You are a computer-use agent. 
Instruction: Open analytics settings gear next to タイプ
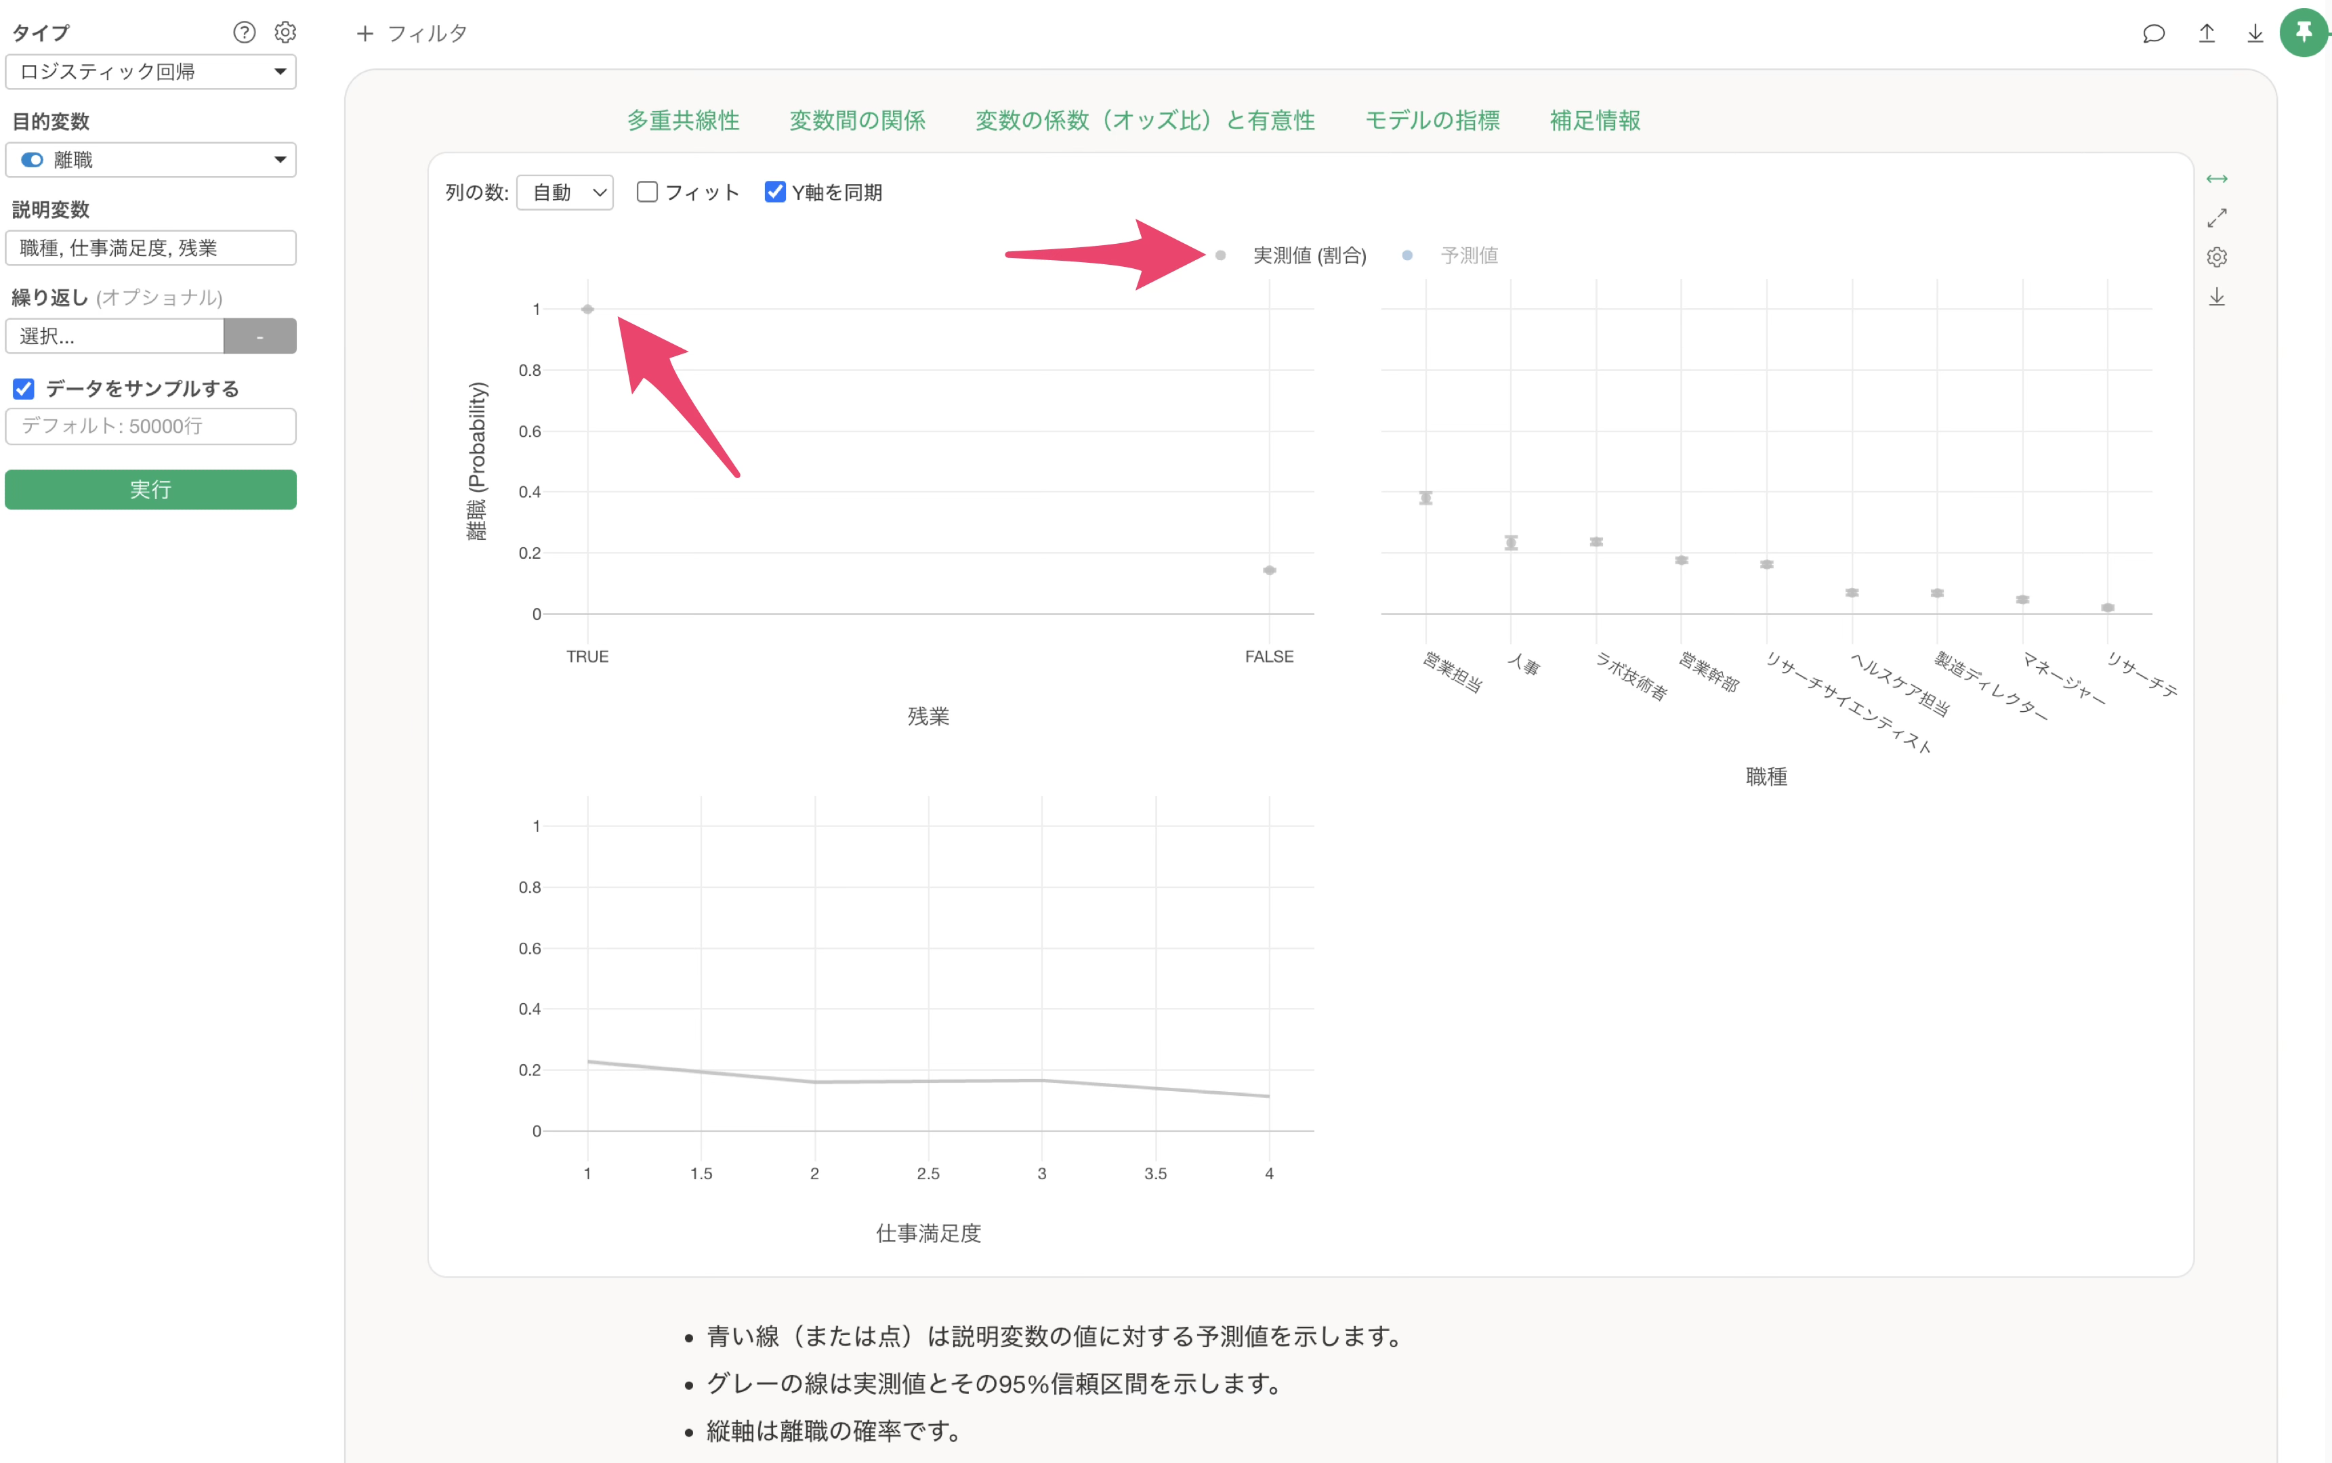285,33
